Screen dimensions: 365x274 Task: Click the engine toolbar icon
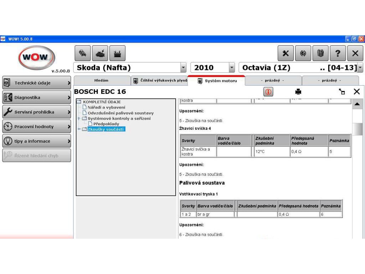[x=100, y=53]
